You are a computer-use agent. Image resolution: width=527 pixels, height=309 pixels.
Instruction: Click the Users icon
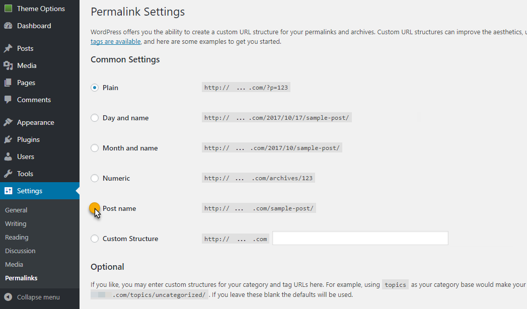click(x=9, y=157)
